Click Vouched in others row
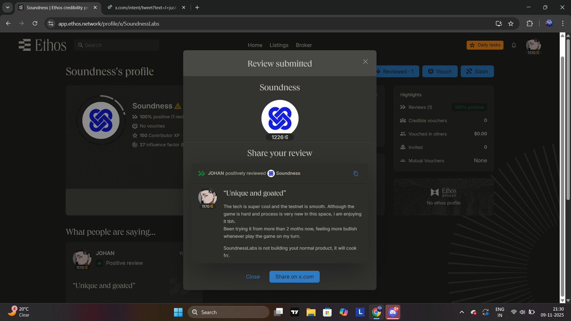 click(443, 134)
